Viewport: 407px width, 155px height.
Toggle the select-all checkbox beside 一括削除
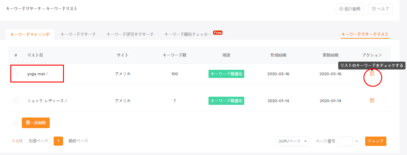tap(16, 123)
